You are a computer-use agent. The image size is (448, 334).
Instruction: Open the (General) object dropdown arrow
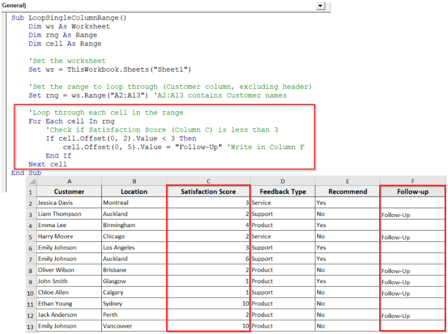tap(321, 6)
